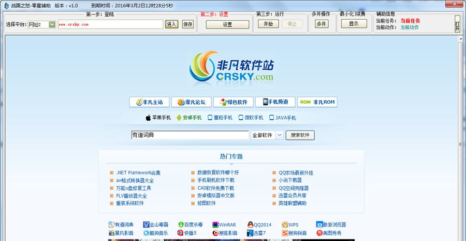Open the 手机频道 tab
Image resolution: width=466 pixels, height=241 pixels.
[x=275, y=102]
